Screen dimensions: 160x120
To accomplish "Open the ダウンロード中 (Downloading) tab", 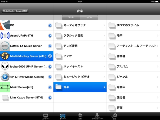I will click(97, 116).
